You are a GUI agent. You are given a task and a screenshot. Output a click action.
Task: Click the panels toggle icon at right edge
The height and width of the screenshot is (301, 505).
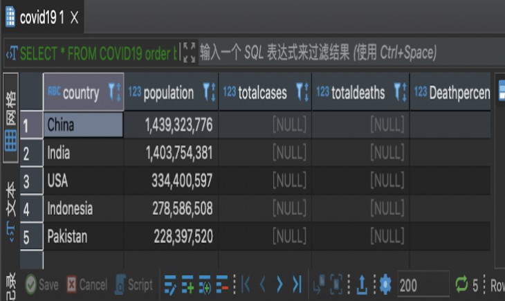(502, 91)
